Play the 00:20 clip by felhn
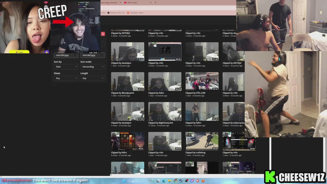The width and height of the screenshot is (327, 184). 202,111
